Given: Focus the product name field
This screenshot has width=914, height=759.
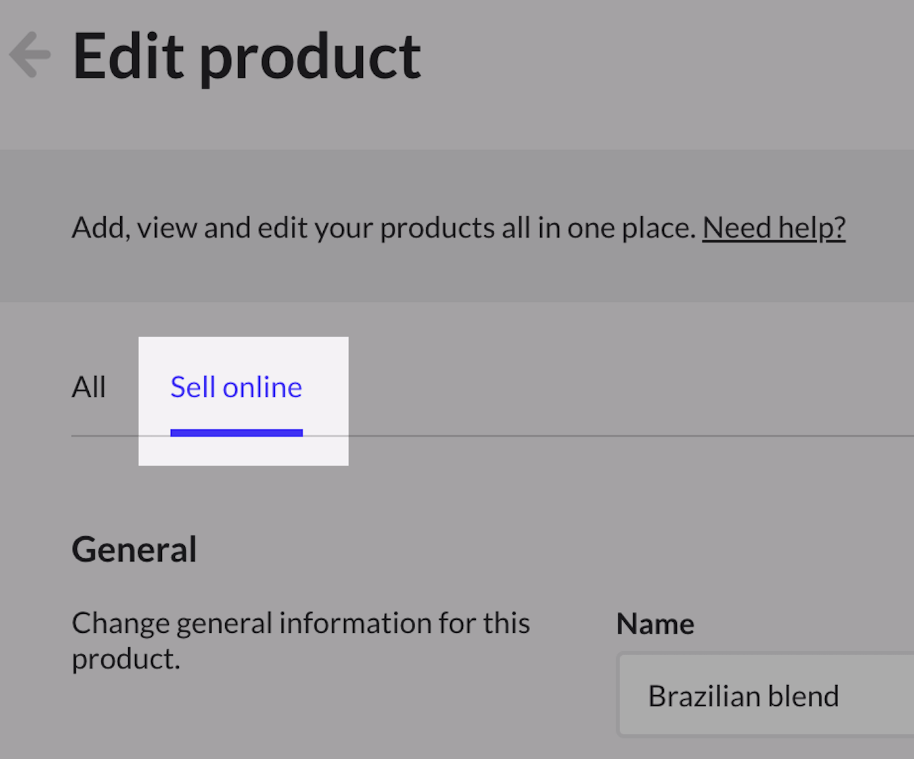Looking at the screenshot, I should (x=764, y=695).
